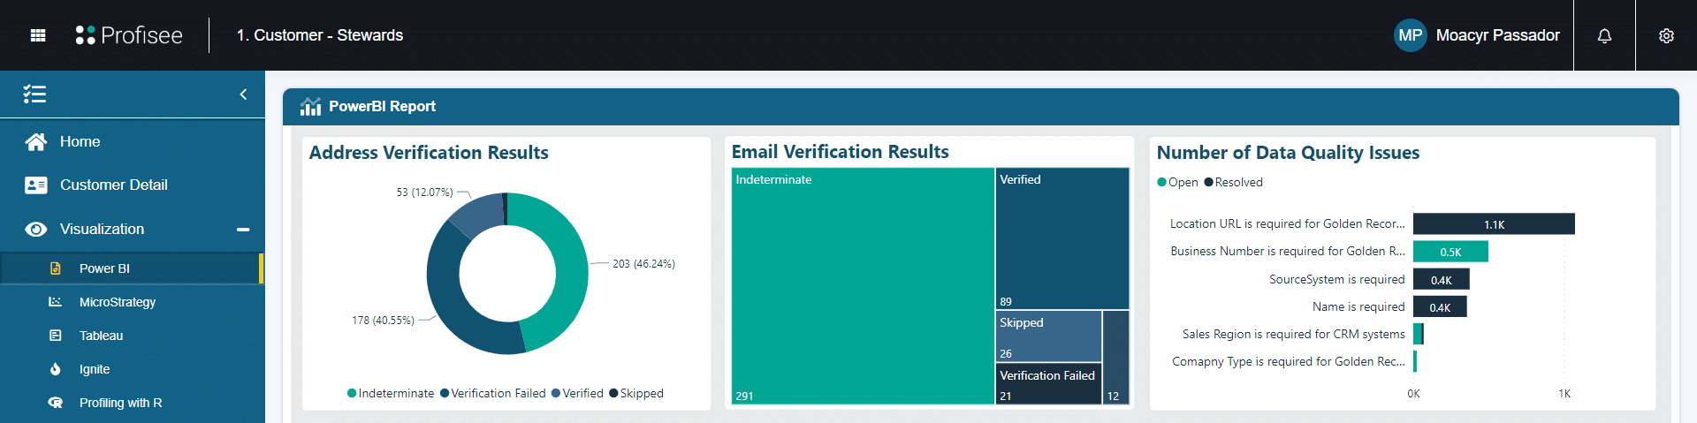
Task: Click the Visualization menu label
Action: [x=103, y=229]
